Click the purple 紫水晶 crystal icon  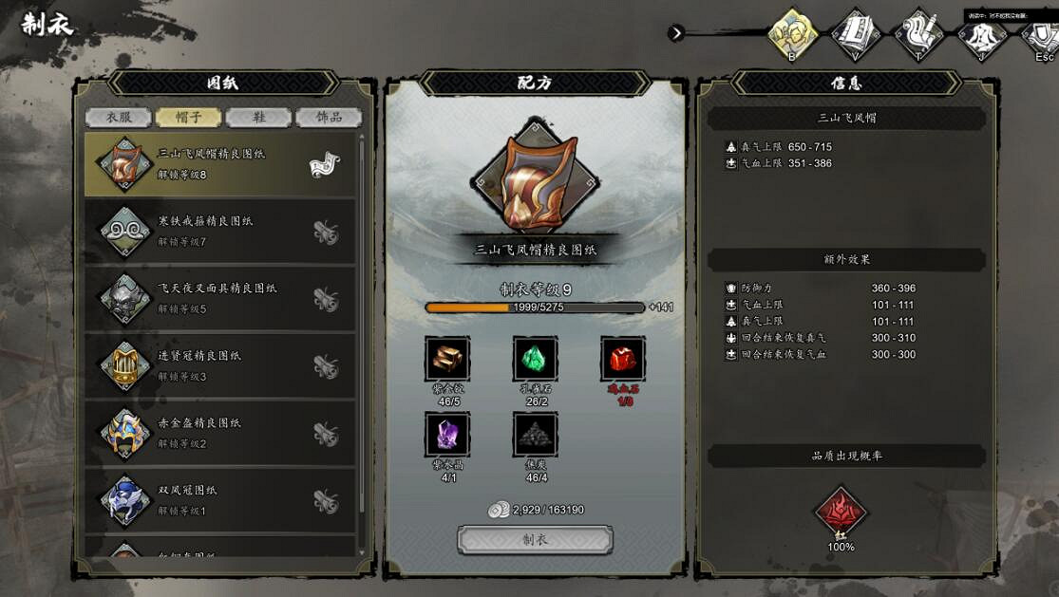coord(447,435)
